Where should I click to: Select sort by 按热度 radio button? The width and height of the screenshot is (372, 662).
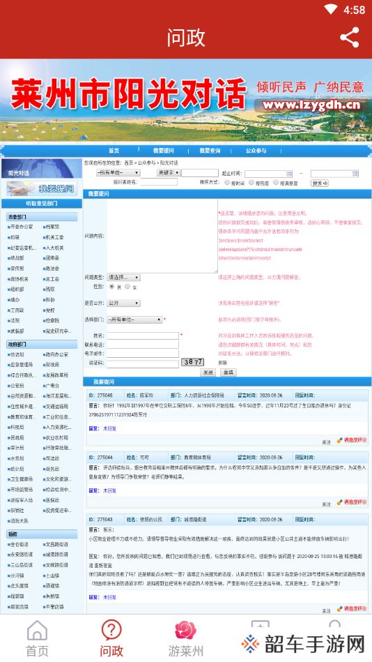(251, 183)
